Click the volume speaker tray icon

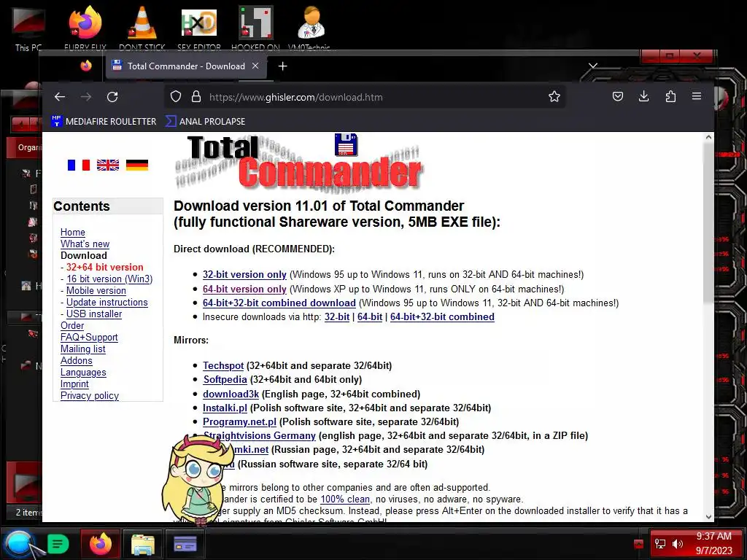[678, 544]
